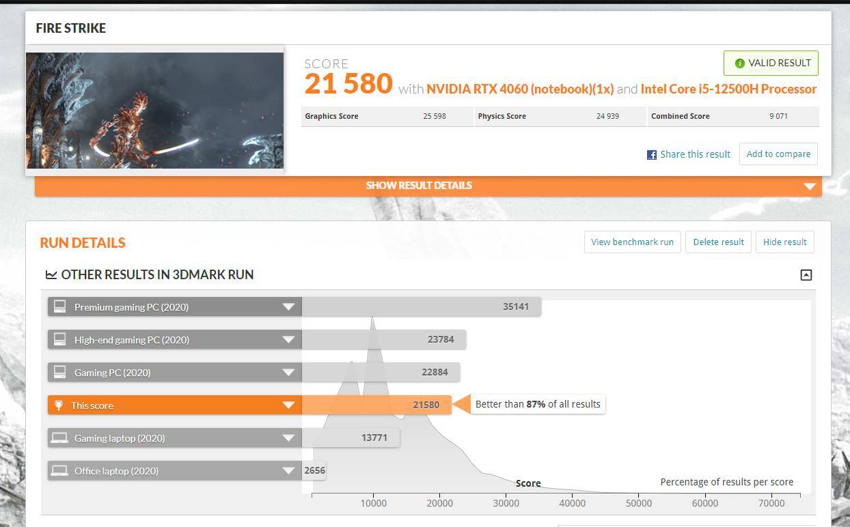Screen dimensions: 850x527
Task: Click the laptop icon for Gaming laptop (2020)
Action: (x=60, y=438)
